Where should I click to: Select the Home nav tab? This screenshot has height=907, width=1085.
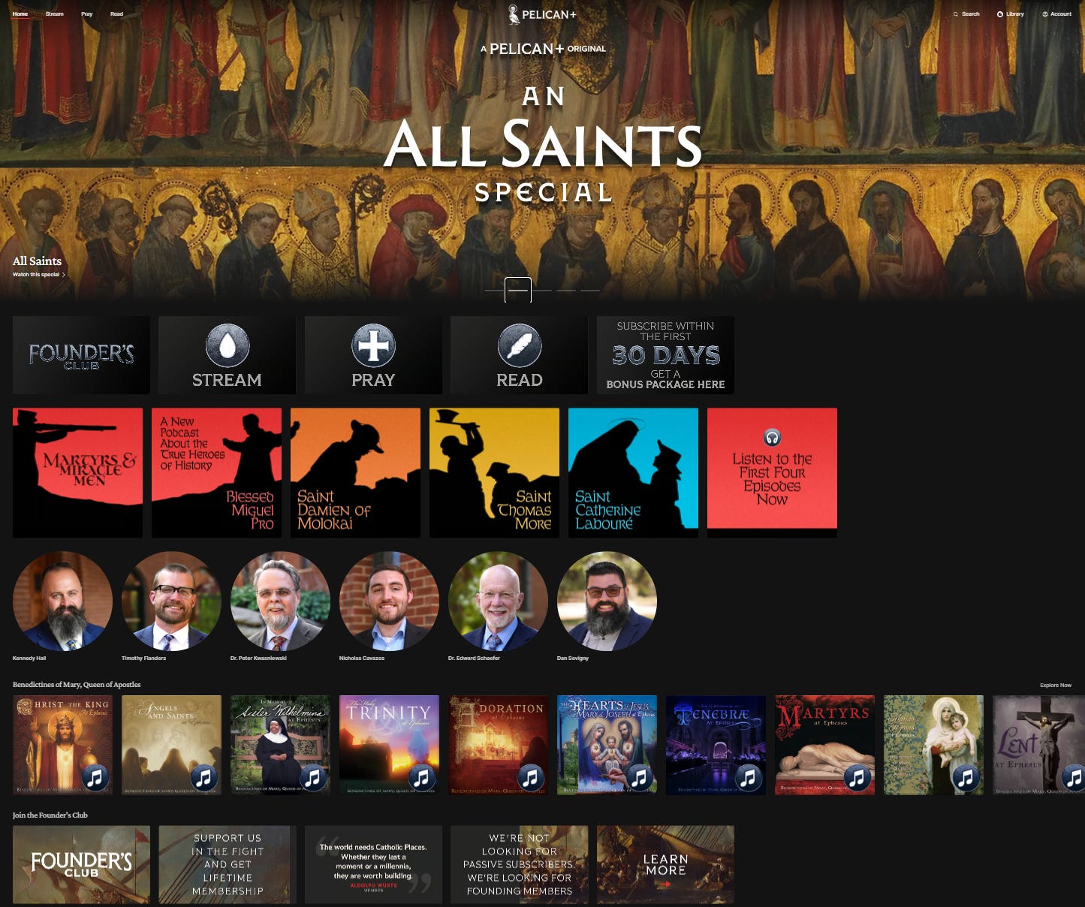[20, 14]
